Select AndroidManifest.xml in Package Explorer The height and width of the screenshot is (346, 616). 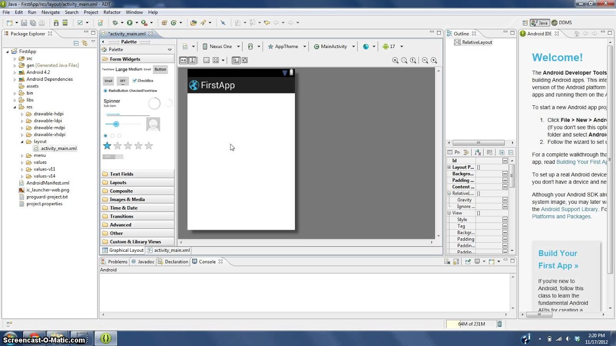click(x=44, y=183)
